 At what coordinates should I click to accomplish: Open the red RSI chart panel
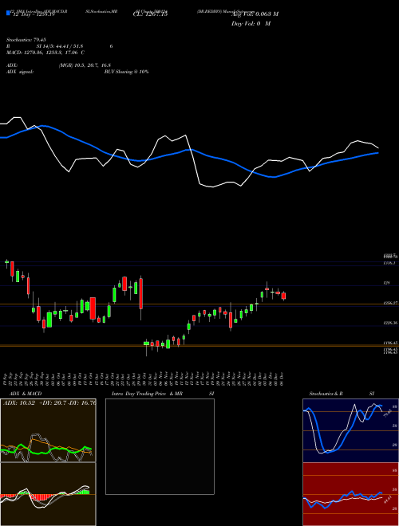350,494
